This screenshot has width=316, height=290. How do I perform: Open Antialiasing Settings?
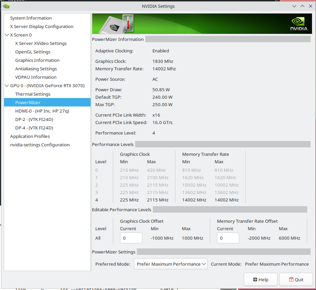pyautogui.click(x=36, y=69)
